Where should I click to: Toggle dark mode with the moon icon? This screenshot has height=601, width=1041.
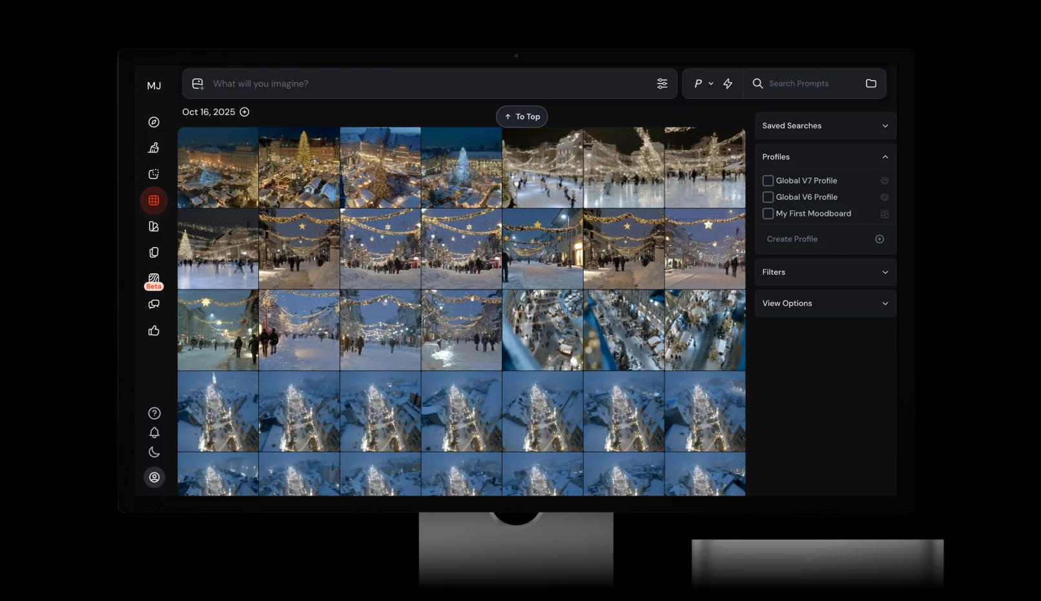tap(154, 452)
